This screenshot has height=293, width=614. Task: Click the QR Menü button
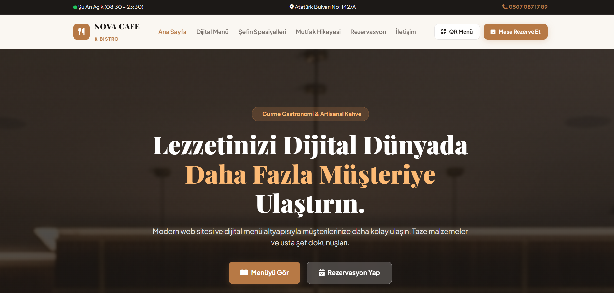[x=457, y=32]
